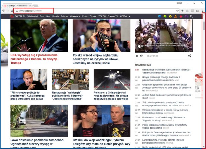This screenshot has height=149, width=206.
Task: Toggle mute in the video control bar
Action: [141, 56]
